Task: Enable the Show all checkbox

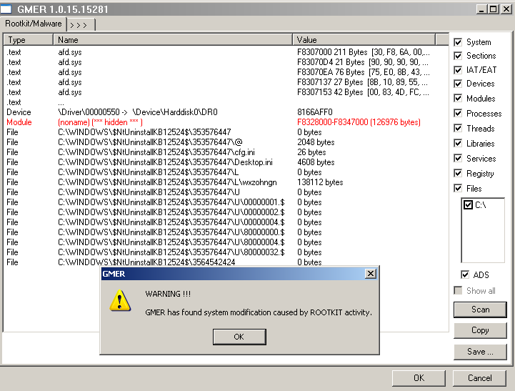Action: click(458, 290)
